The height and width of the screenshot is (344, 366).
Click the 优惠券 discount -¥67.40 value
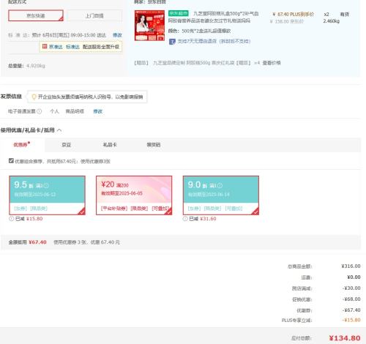351,310
